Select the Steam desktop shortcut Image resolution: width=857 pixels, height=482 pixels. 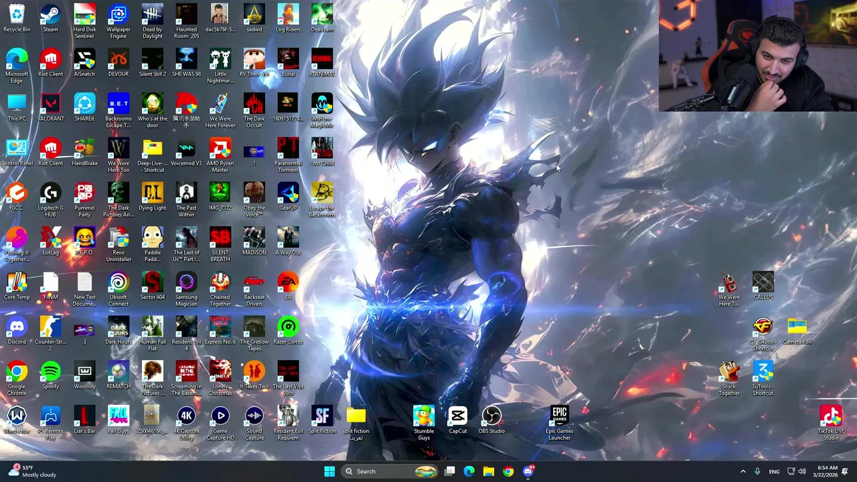tap(50, 19)
